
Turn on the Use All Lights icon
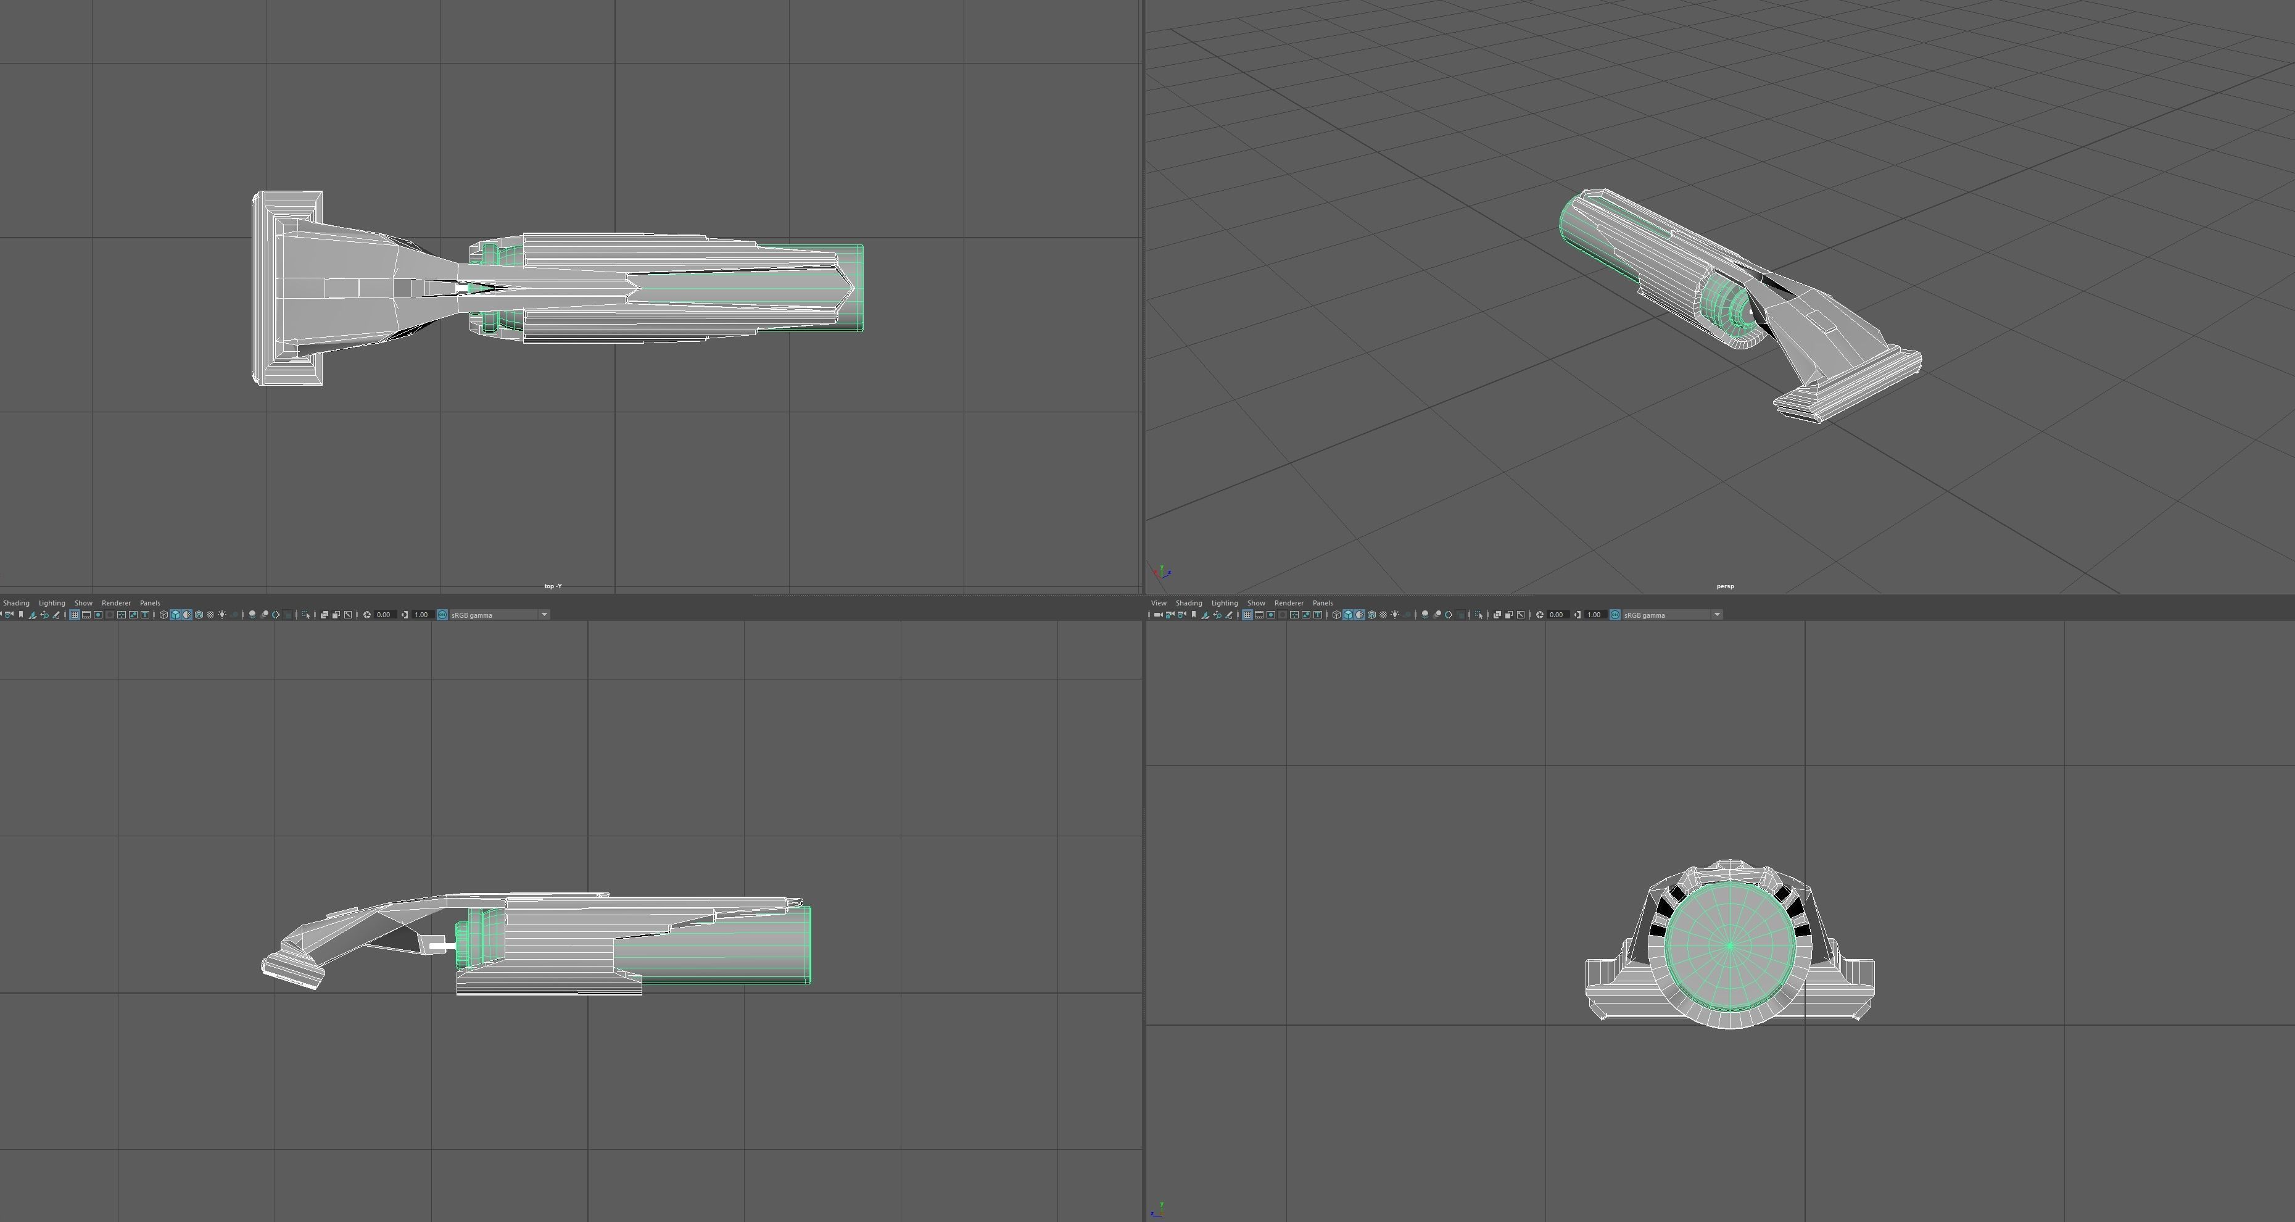tap(223, 614)
